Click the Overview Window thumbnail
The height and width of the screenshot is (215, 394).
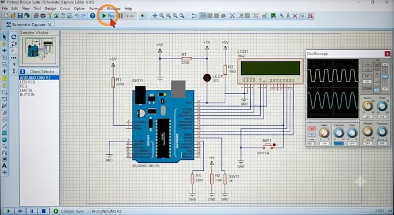[39, 50]
